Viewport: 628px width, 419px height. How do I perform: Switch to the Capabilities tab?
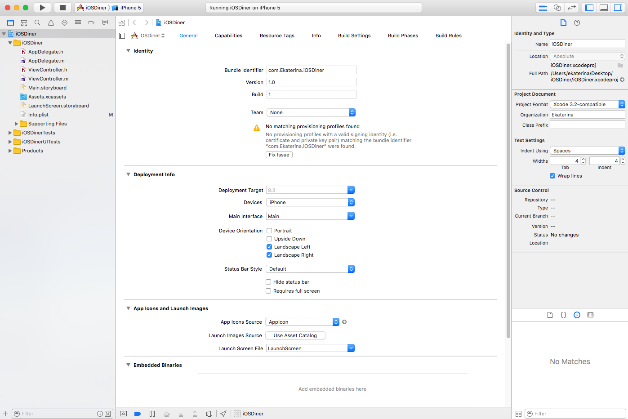coord(228,36)
